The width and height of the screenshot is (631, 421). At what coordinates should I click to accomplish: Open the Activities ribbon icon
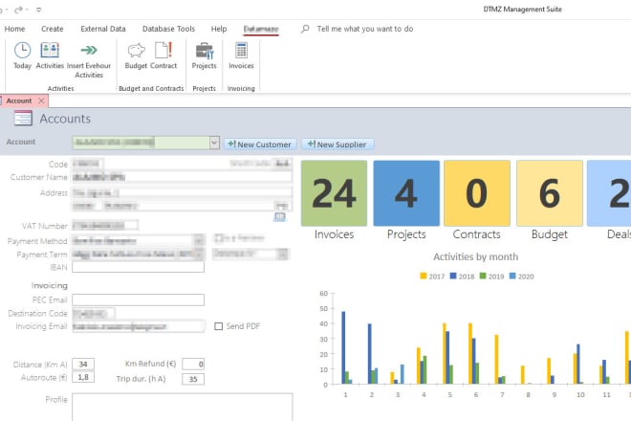(50, 51)
